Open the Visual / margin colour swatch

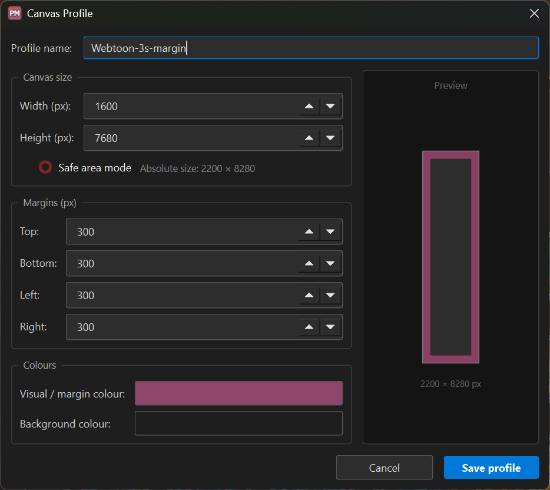pos(238,393)
